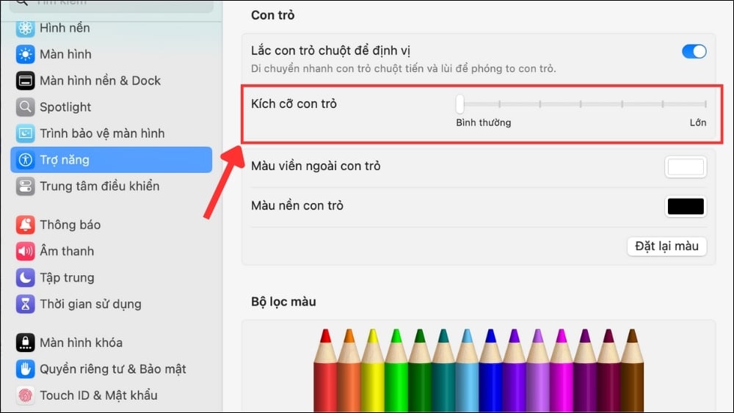
Task: Click the Âm thanh speaker icon
Action: 26,251
